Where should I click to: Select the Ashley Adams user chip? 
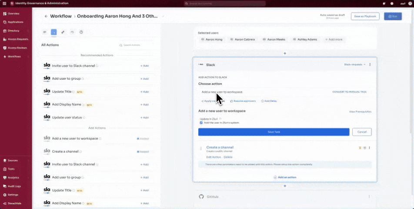[x=305, y=40]
